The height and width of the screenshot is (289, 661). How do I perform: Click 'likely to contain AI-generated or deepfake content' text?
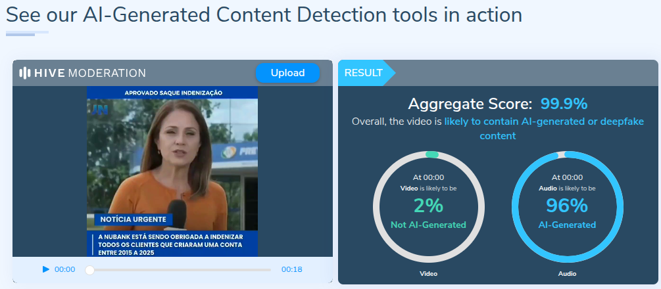pos(543,129)
